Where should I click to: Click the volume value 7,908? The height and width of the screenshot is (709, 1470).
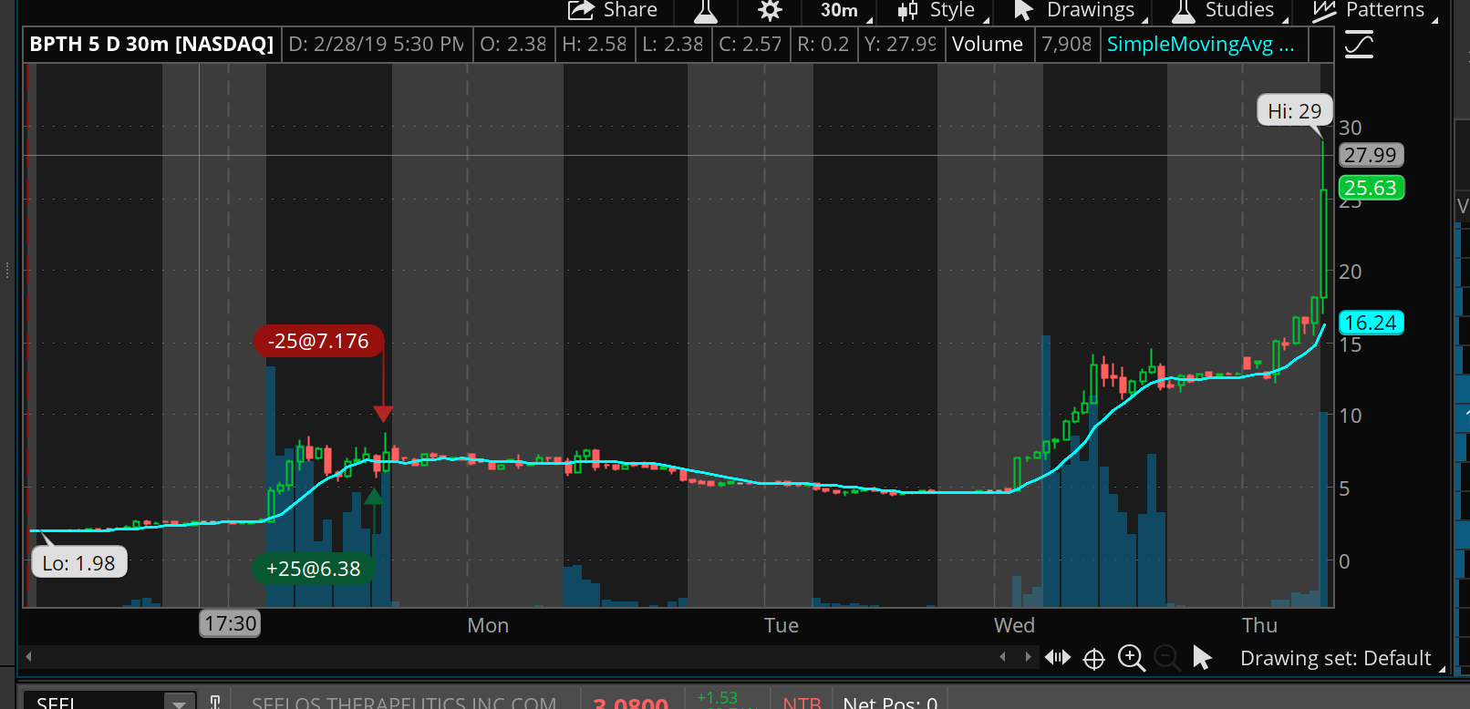[x=1066, y=44]
